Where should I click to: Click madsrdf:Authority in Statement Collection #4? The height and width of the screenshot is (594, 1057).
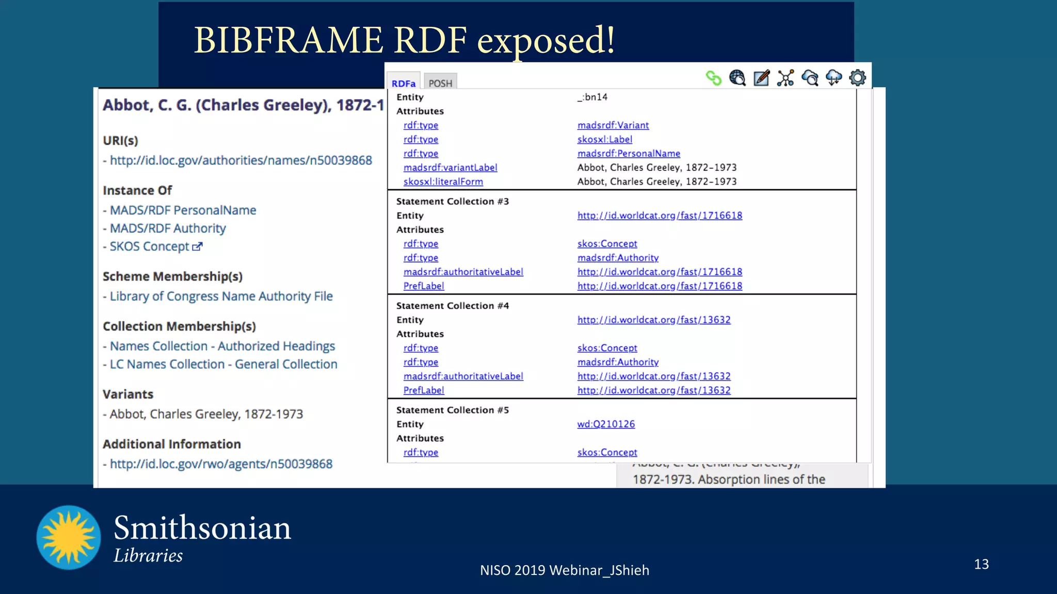pos(618,362)
